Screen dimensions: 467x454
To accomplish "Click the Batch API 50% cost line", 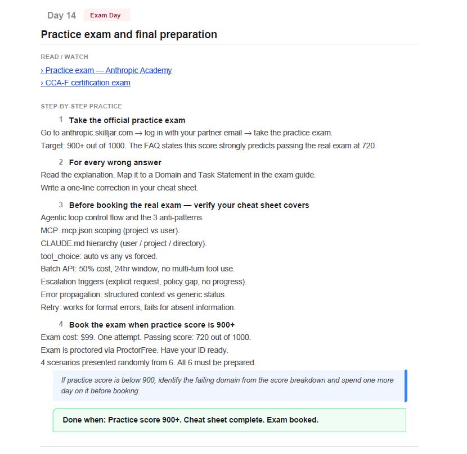I will pyautogui.click(x=138, y=269).
